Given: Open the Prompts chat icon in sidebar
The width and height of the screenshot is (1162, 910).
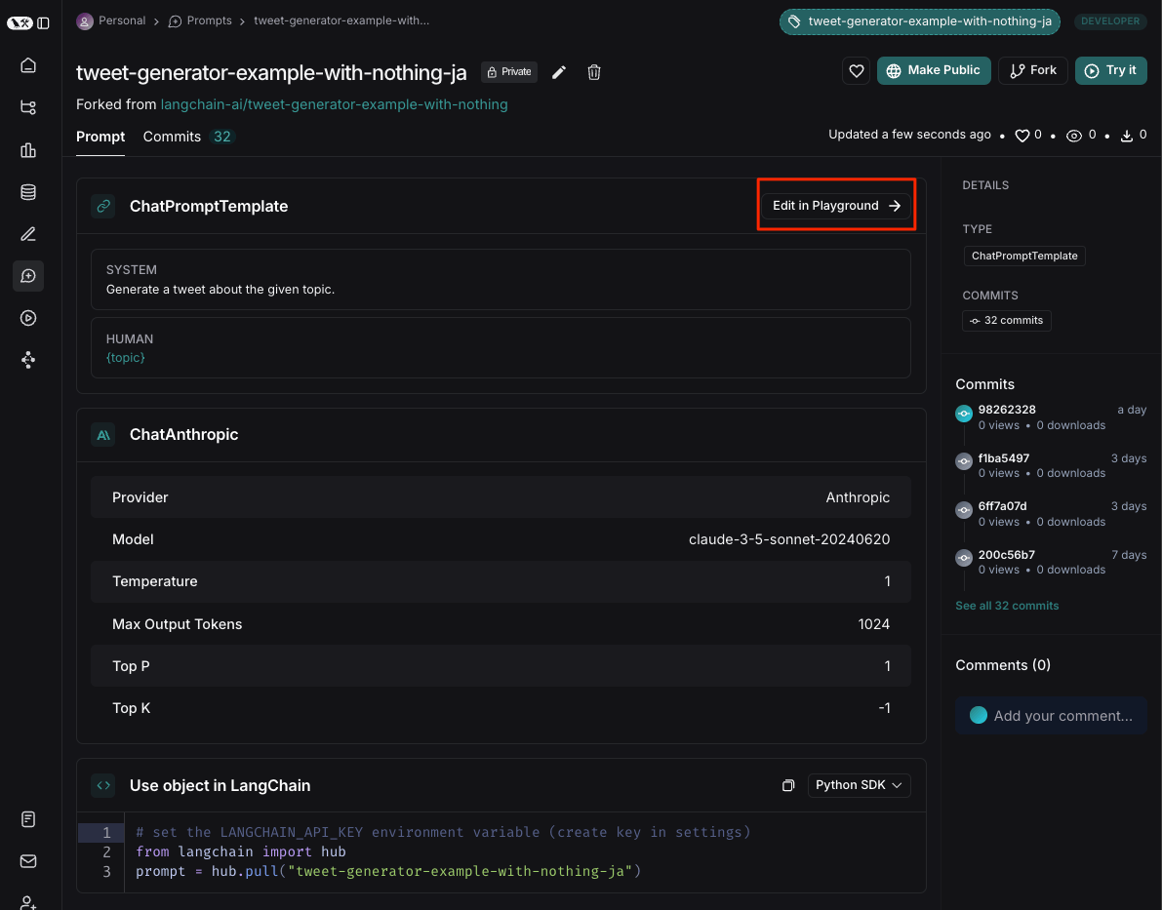Looking at the screenshot, I should click(28, 276).
